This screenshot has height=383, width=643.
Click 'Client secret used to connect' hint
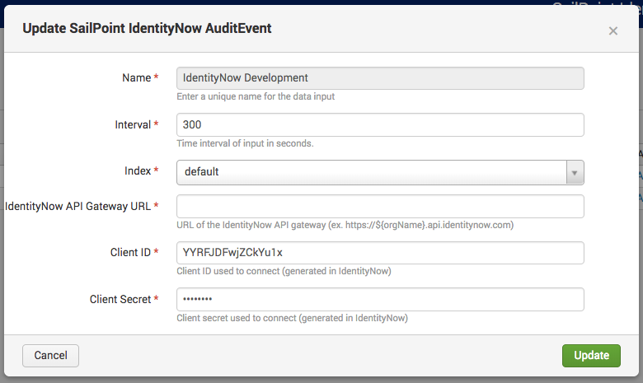[292, 318]
